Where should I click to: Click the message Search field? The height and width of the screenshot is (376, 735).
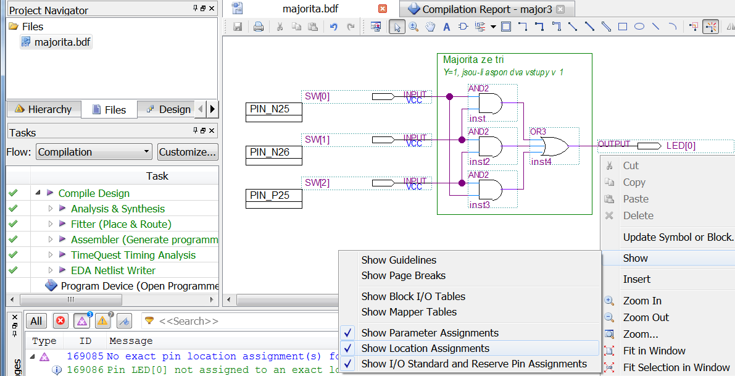click(x=239, y=321)
